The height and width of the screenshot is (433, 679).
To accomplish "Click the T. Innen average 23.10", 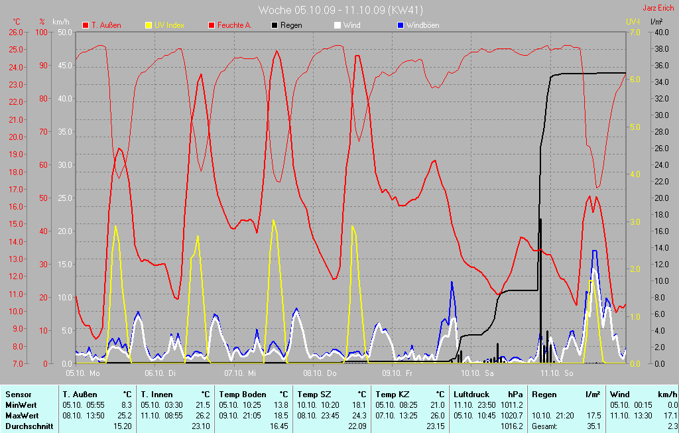I will pyautogui.click(x=200, y=426).
